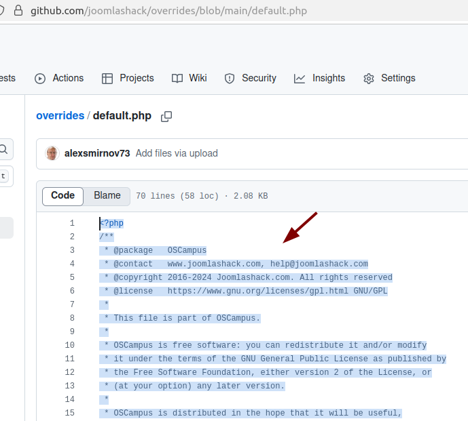Open the Projects tab
The height and width of the screenshot is (421, 468).
[x=128, y=78]
